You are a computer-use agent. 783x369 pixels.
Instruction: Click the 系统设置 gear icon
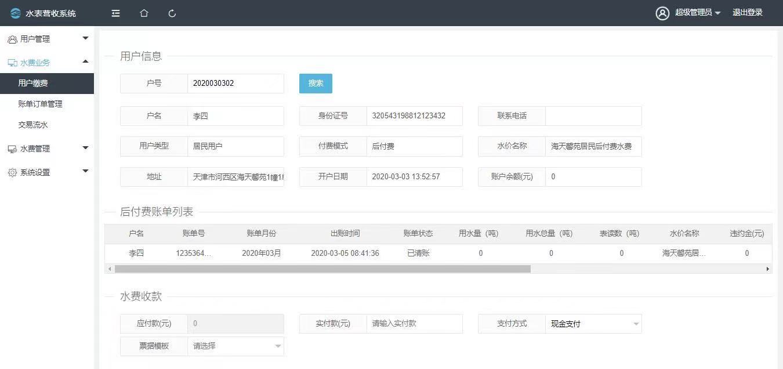[12, 172]
